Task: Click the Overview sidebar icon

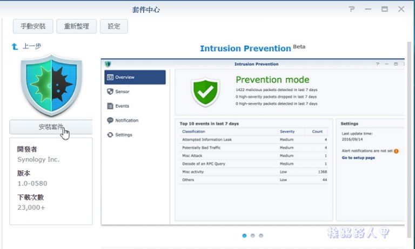Action: (110, 77)
